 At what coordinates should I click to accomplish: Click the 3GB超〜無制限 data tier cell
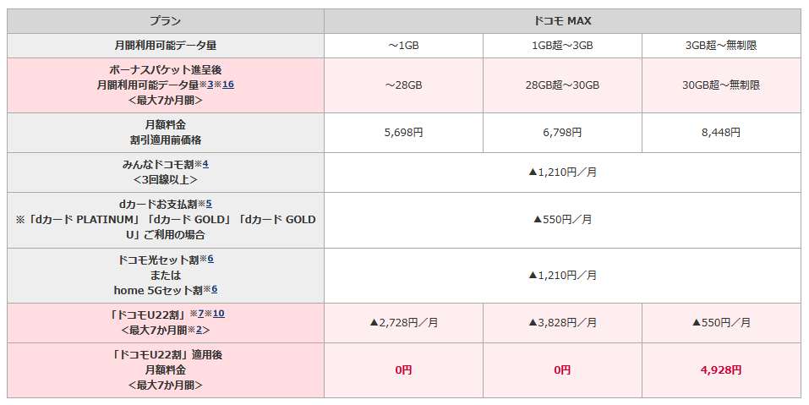pyautogui.click(x=721, y=45)
